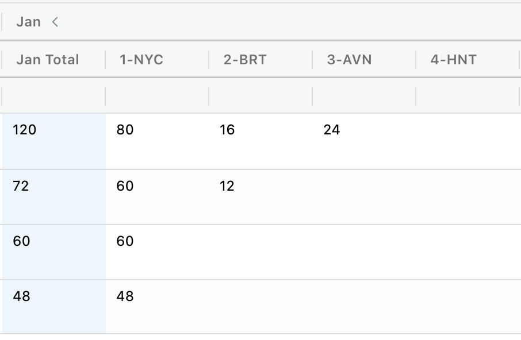Click the 3-AVN cell showing 24
Viewport: 521px width, 340px height.
click(332, 130)
